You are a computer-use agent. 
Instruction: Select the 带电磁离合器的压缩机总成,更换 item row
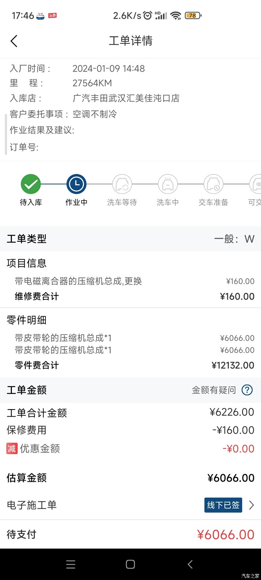click(78, 281)
